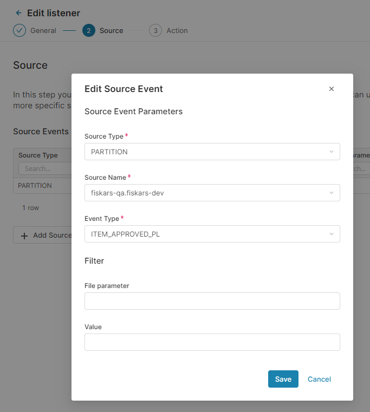Click the plus icon on Add Source
Screen dimensions: 370x412
[24, 236]
